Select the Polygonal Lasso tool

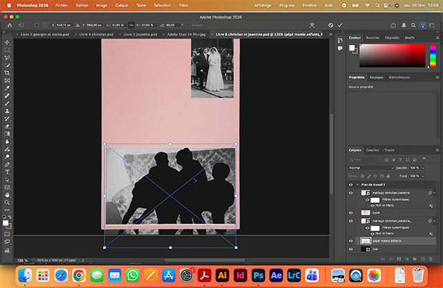[7, 57]
